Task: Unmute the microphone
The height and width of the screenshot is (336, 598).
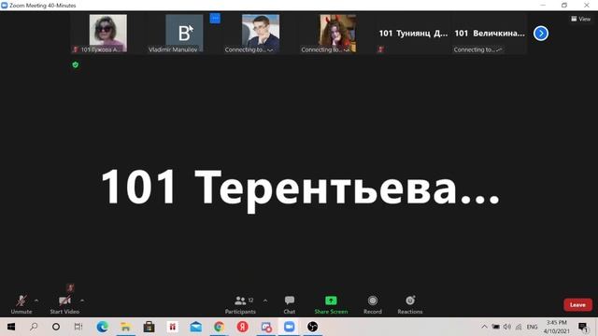Action: 21,304
